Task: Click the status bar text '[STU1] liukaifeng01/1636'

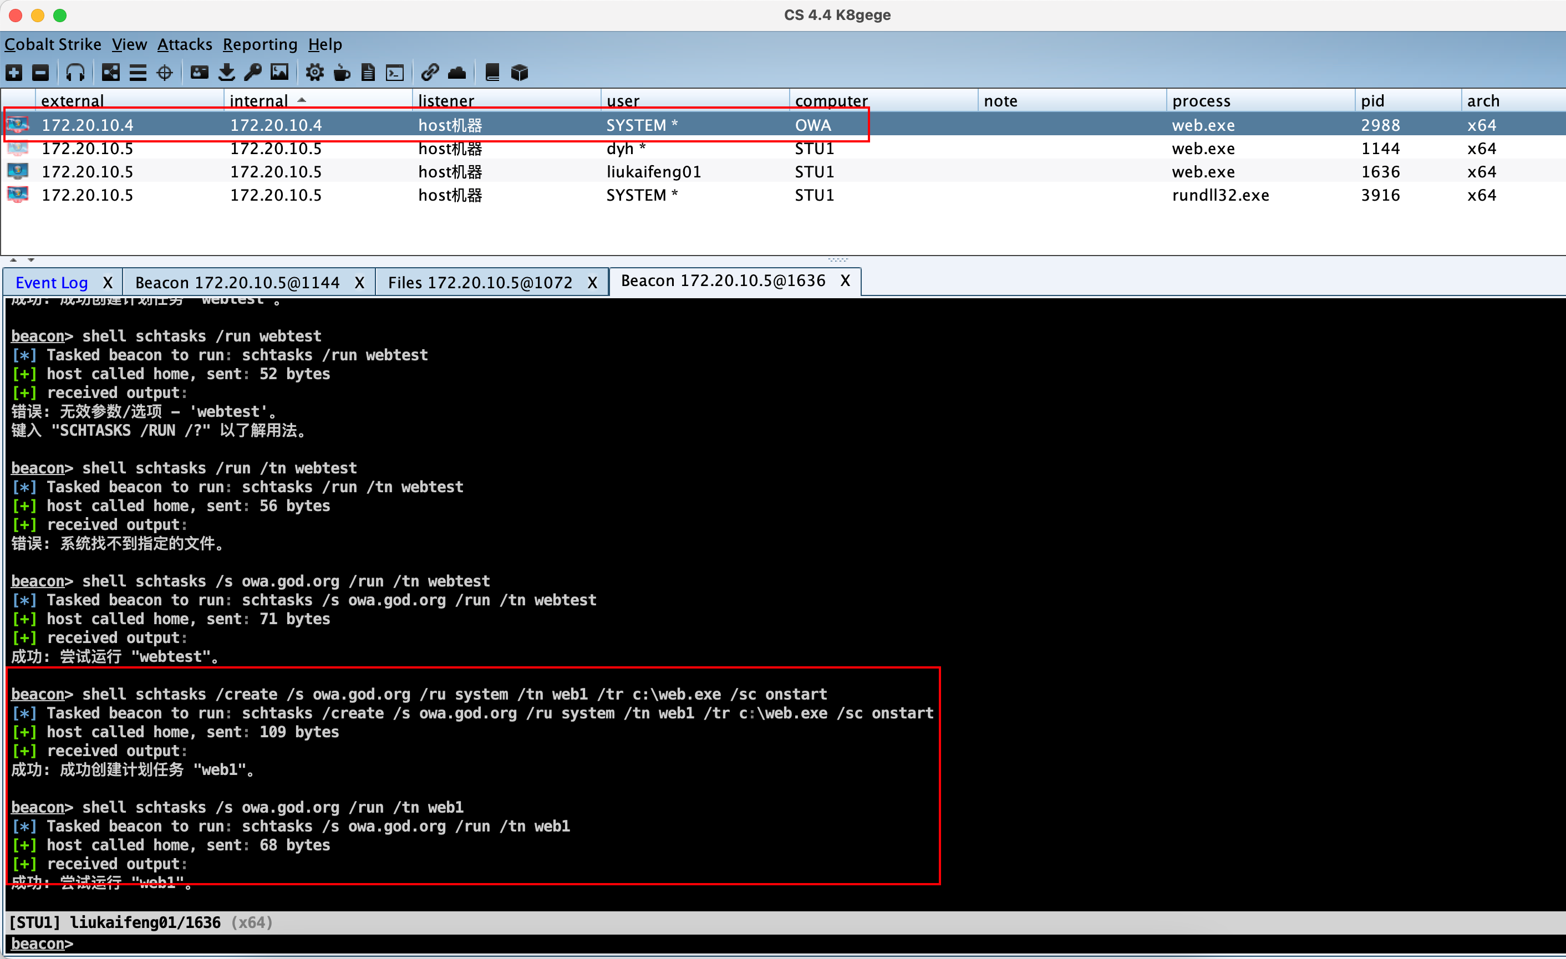Action: 114,922
